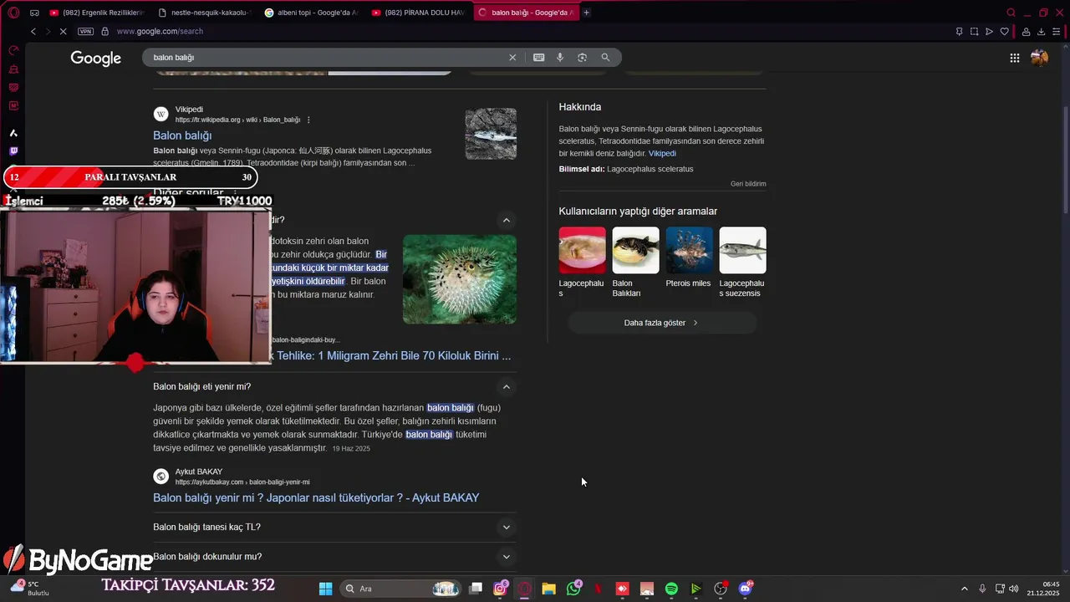Open the Wikipedia result thumbnail image
1070x602 pixels.
click(x=491, y=134)
